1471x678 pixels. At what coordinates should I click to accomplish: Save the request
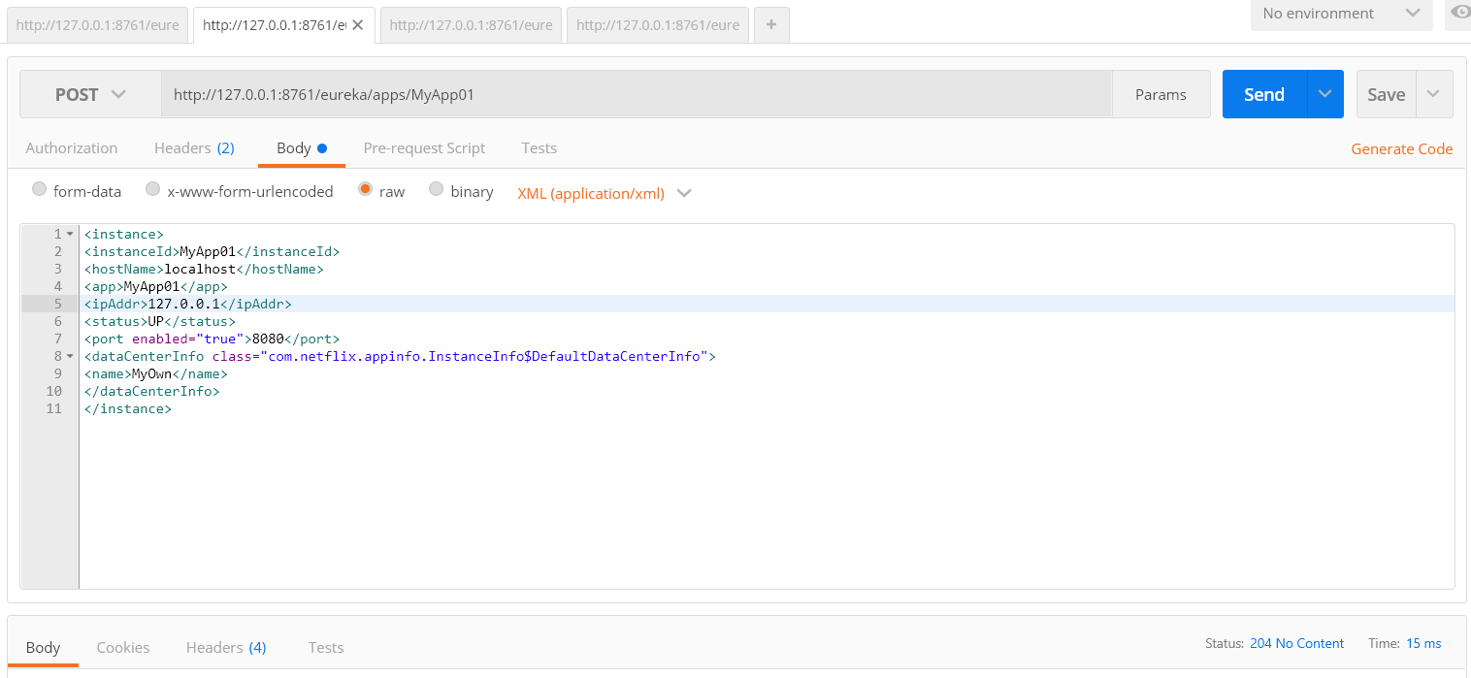pos(1386,94)
